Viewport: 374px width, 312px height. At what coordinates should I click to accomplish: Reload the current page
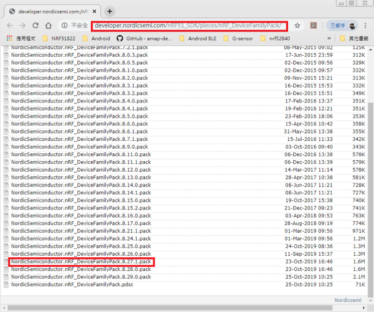click(x=35, y=25)
